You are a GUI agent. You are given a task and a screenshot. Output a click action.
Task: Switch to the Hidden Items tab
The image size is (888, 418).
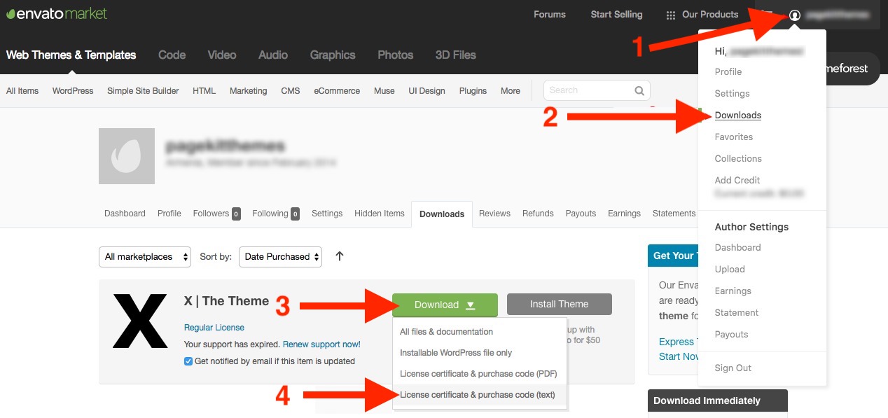(x=380, y=214)
